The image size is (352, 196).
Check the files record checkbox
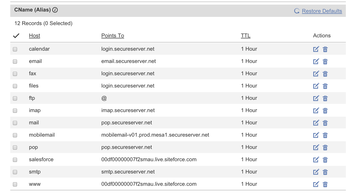[15, 86]
